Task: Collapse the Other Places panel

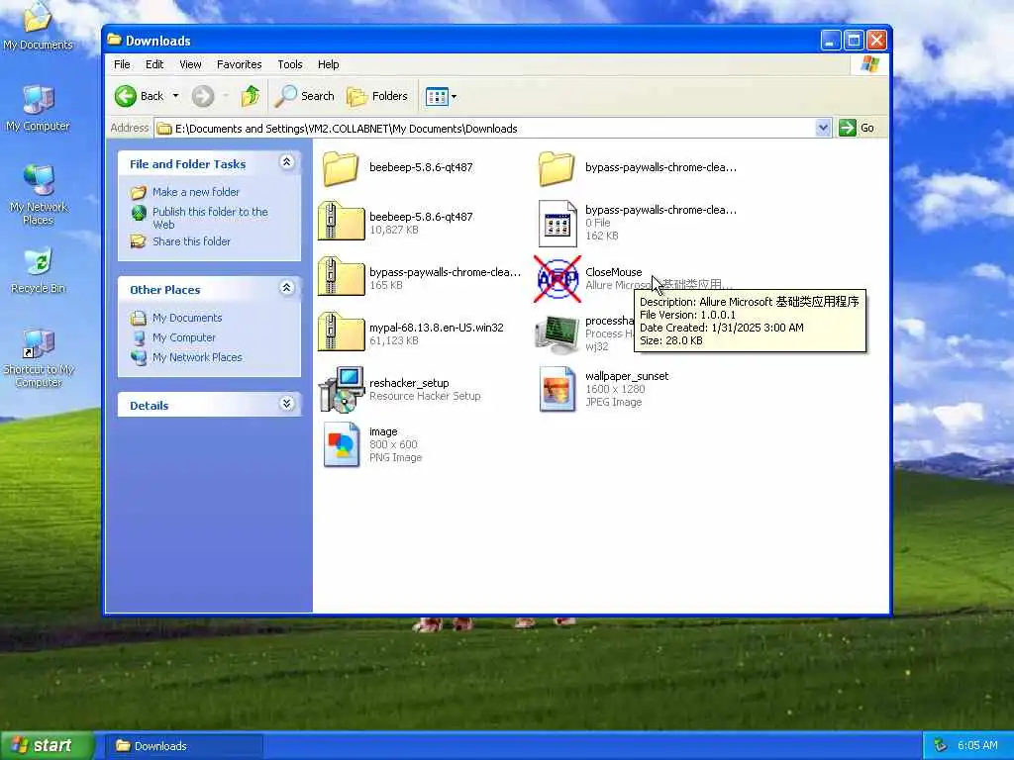Action: pyautogui.click(x=286, y=288)
